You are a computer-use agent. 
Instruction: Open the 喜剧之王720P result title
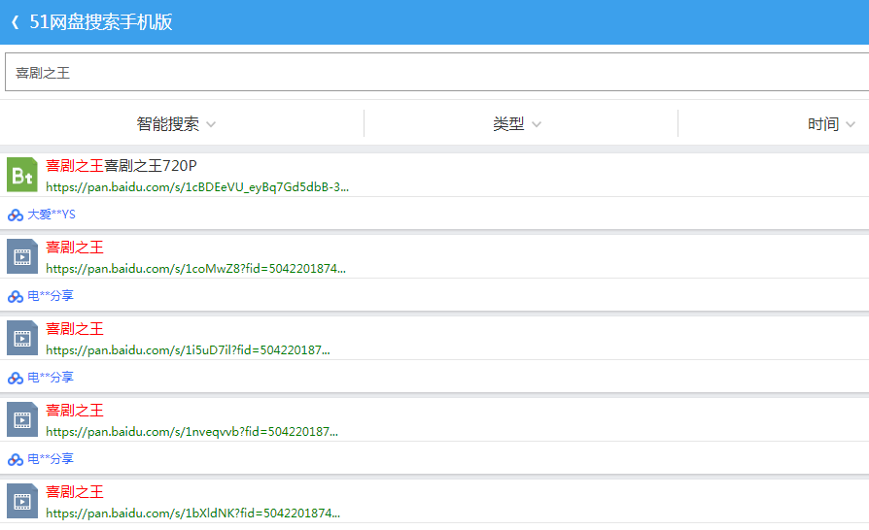[122, 165]
